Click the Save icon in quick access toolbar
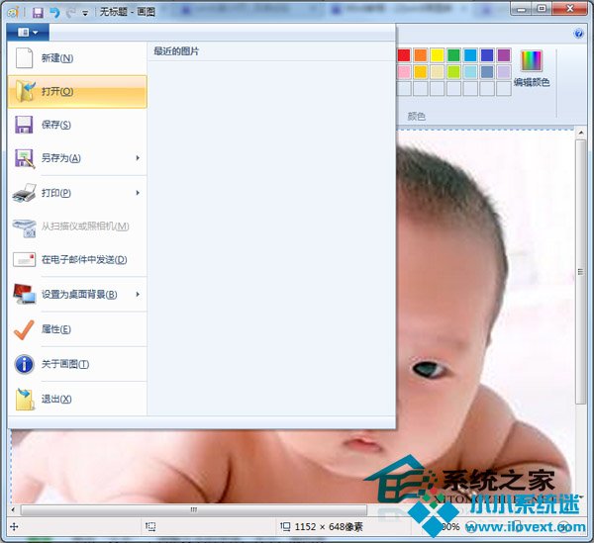 pos(38,13)
